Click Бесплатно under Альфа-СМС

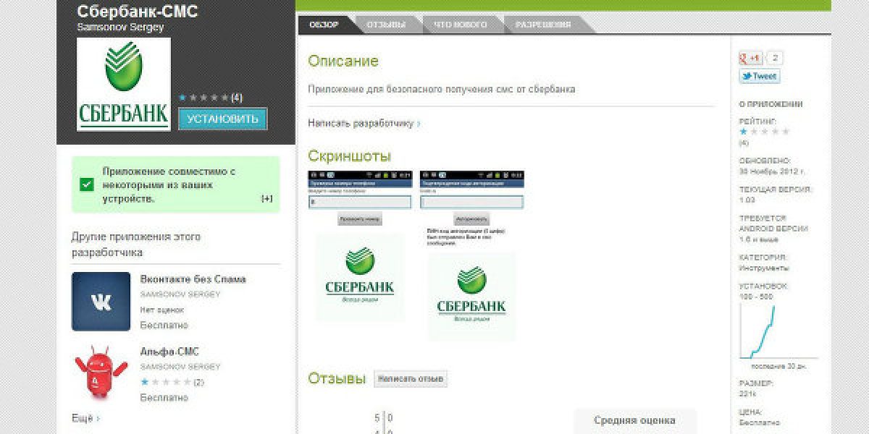point(164,398)
